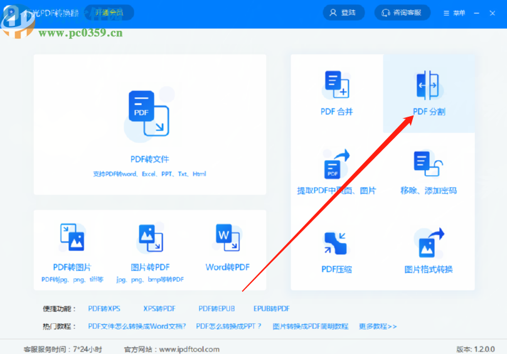Open the EPUB转PDF quick link

[272, 309]
